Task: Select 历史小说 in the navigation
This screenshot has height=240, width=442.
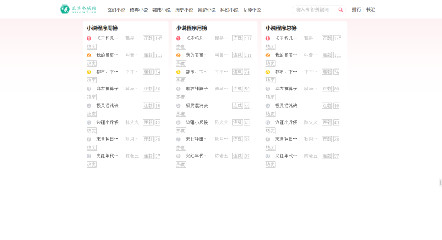Action: (x=184, y=10)
